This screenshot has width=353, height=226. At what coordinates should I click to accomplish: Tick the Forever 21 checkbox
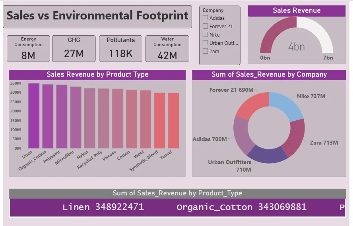(x=205, y=26)
